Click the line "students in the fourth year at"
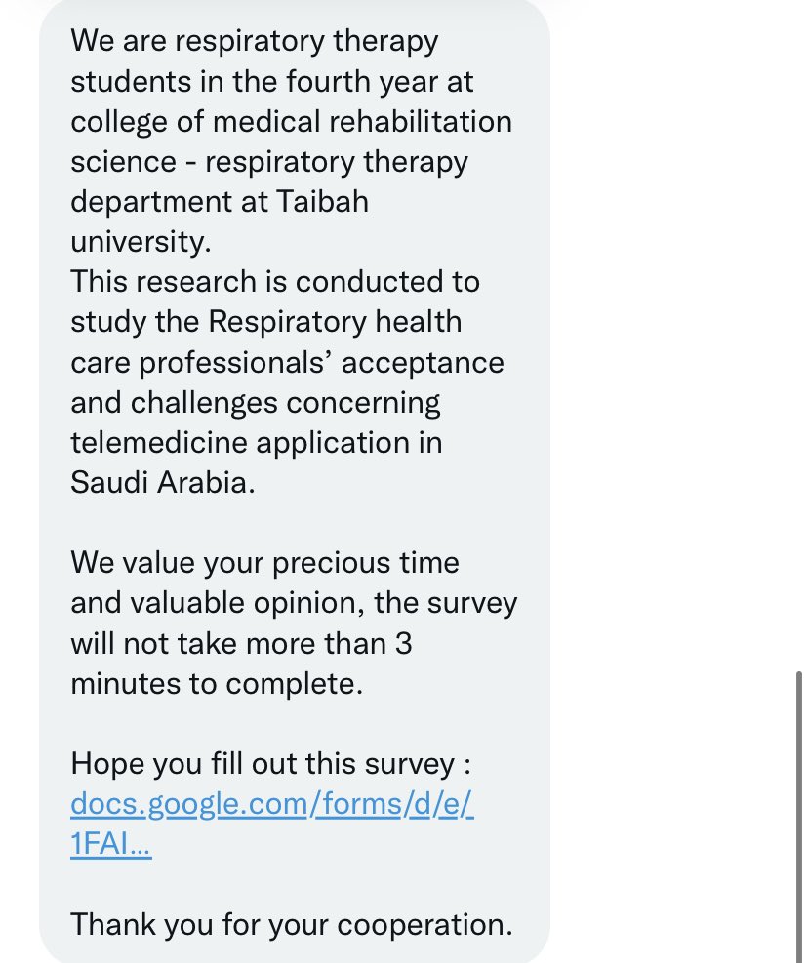This screenshot has width=808, height=963. coord(271,82)
